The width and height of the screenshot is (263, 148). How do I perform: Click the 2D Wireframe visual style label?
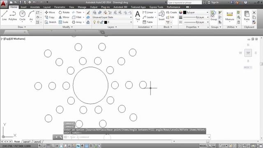point(18,39)
